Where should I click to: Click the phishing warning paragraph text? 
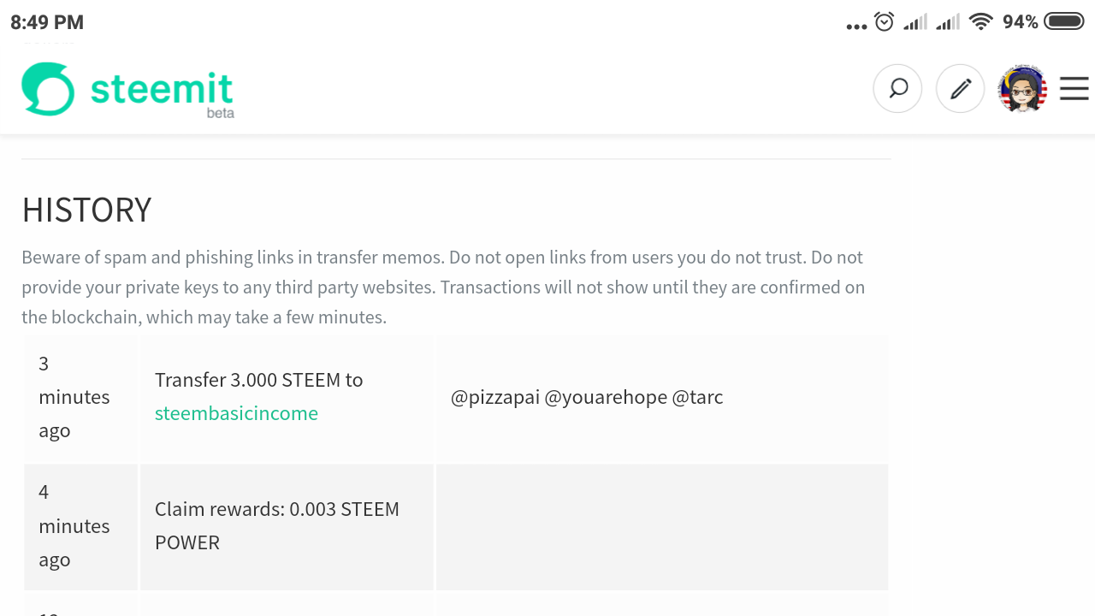click(x=443, y=287)
